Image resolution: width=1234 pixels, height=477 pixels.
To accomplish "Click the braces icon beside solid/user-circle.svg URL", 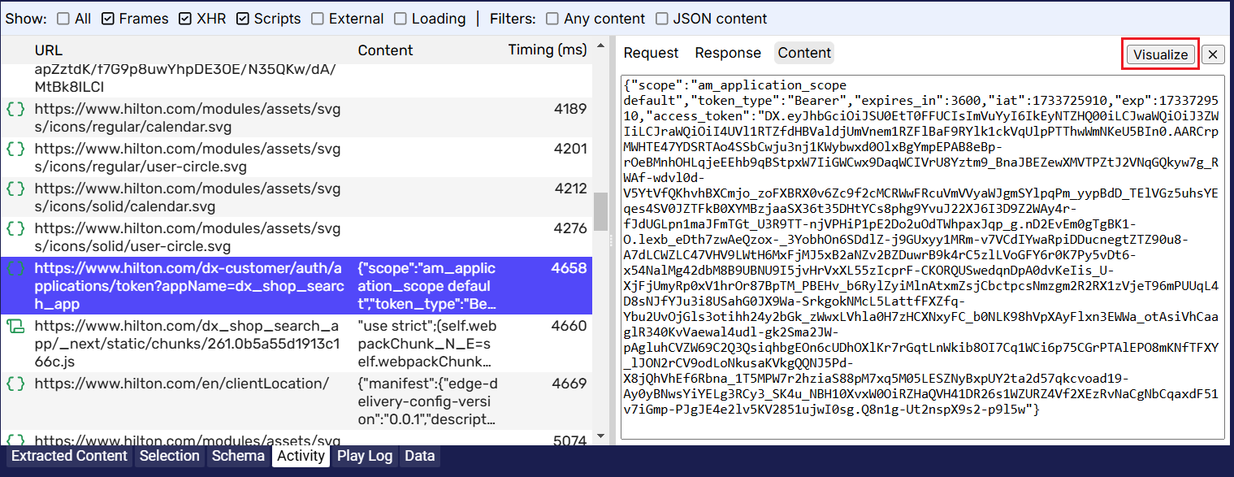I will point(15,228).
